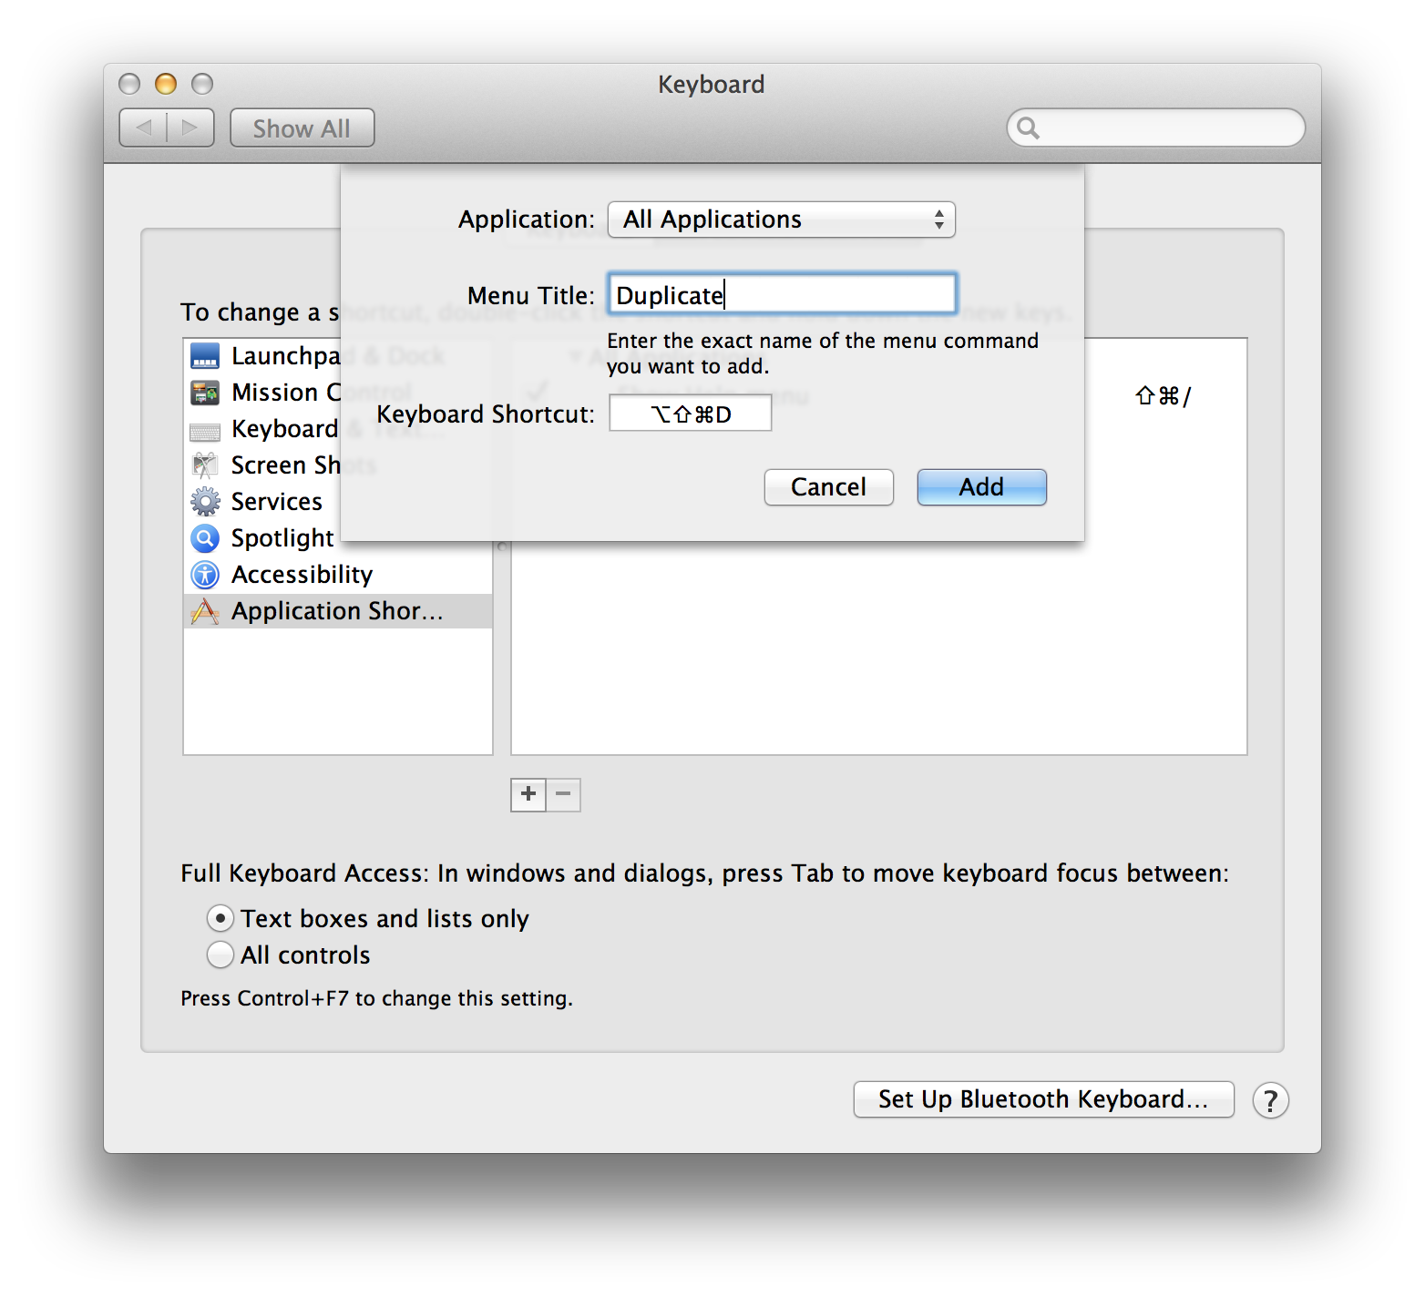
Task: Click the 'Application:' label
Action: [x=526, y=220]
